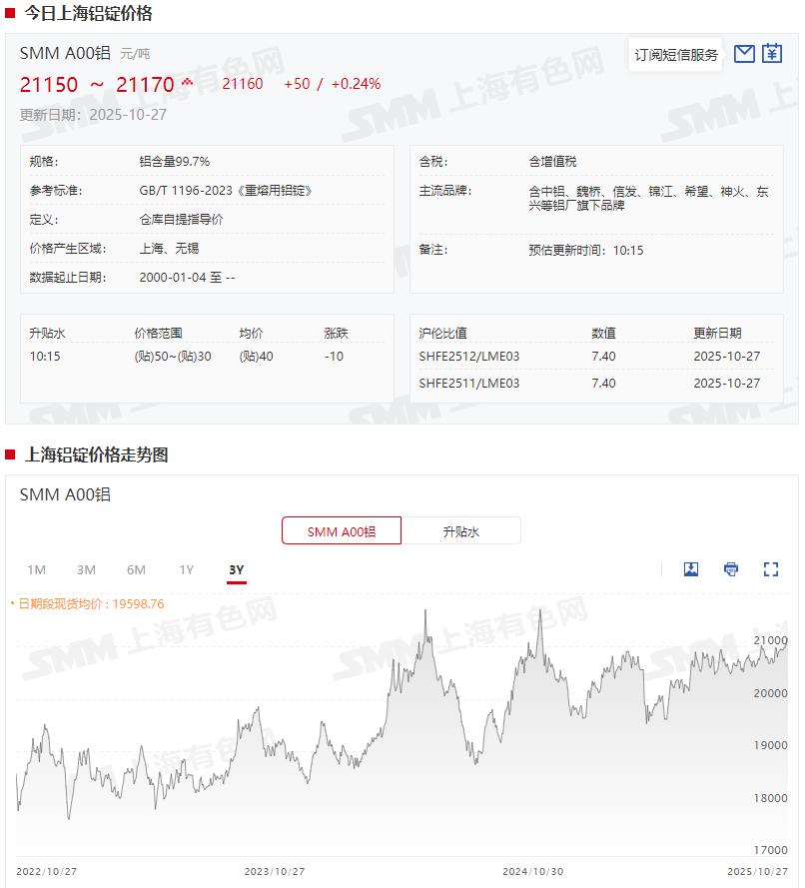Viewport: 805px width, 888px height.
Task: Expand chart to fullscreen icon
Action: tap(770, 569)
